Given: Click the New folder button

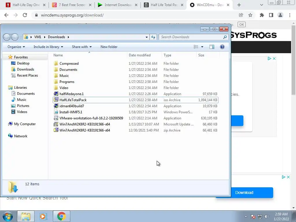Looking at the screenshot, I should [109, 47].
